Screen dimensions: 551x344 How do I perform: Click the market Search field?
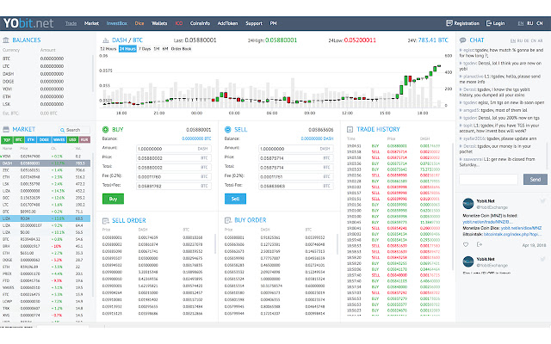[x=74, y=130]
